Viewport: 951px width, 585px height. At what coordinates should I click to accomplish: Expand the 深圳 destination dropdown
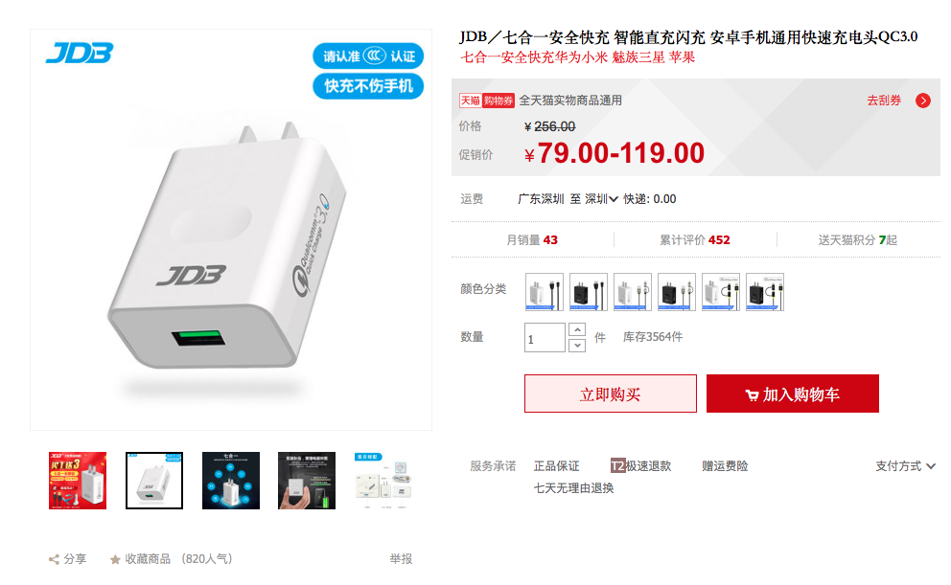point(601,199)
